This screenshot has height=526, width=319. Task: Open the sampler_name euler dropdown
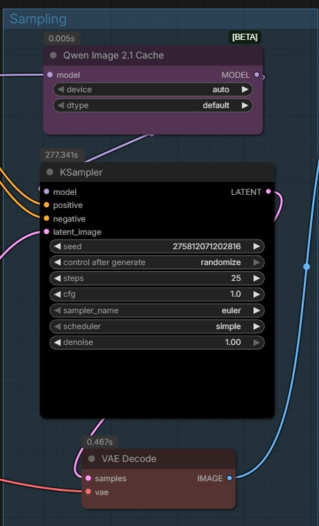pyautogui.click(x=157, y=311)
